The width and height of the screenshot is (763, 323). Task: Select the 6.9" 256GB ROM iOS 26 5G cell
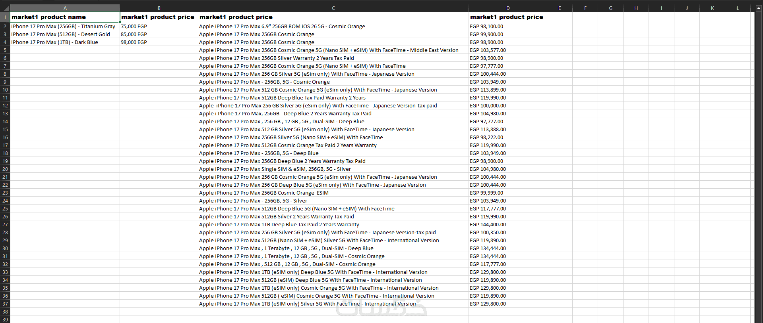pos(333,26)
